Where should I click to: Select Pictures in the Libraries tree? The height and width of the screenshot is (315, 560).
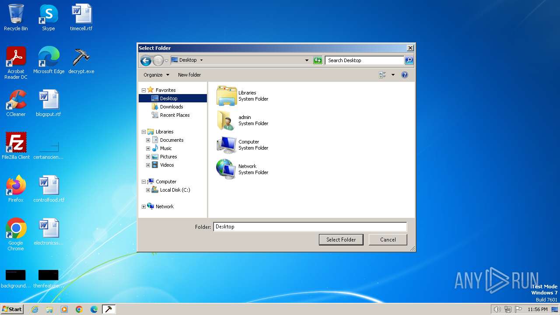click(168, 157)
